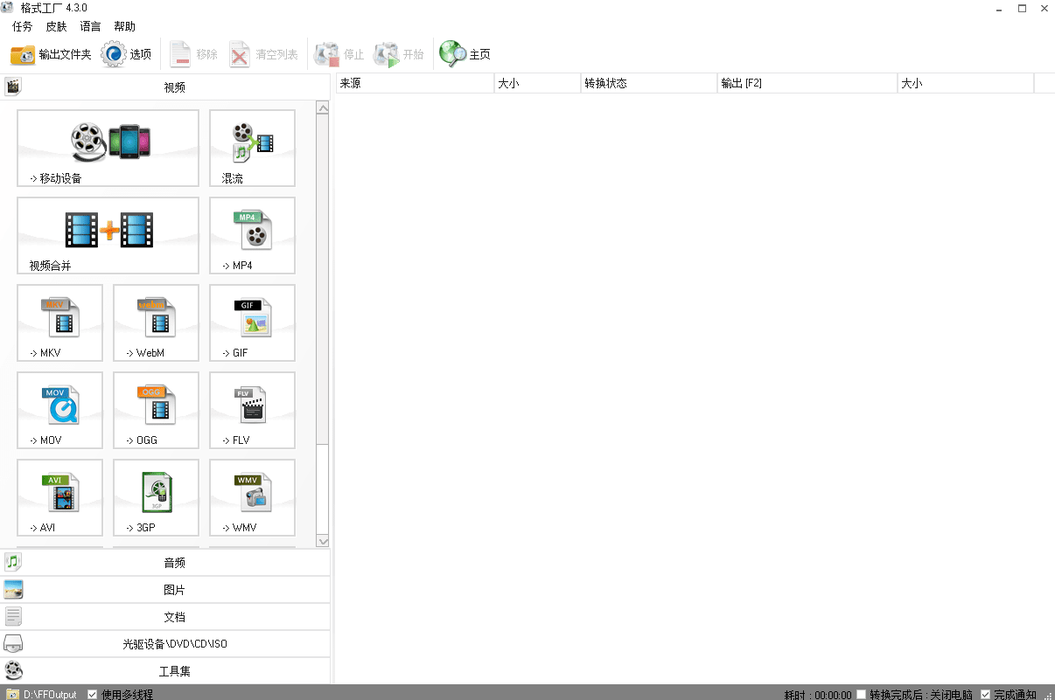Click the 格式工厂 app icon in title bar
The width and height of the screenshot is (1055, 700).
coord(8,8)
